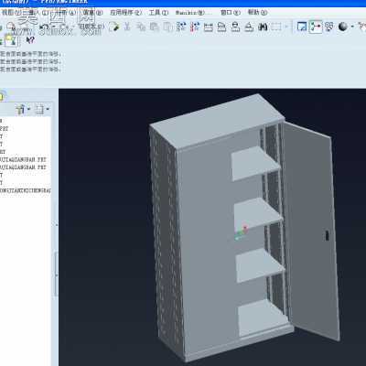Image resolution: width=366 pixels, height=366 pixels.
Task: Open the 视图(V) menu
Action: point(11,13)
